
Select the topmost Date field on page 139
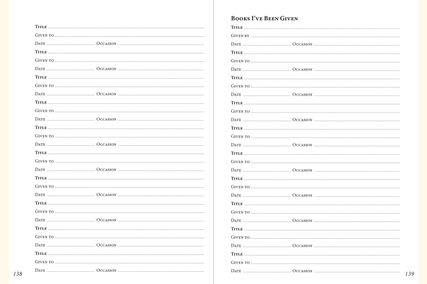(267, 44)
